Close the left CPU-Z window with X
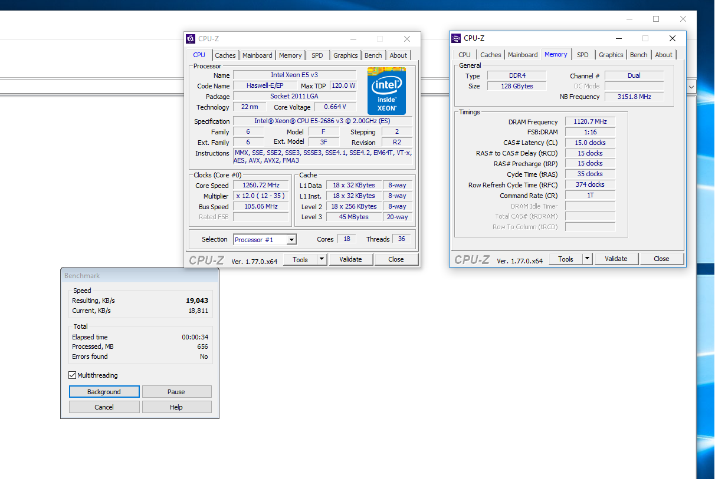The height and width of the screenshot is (482, 715). coord(407,39)
